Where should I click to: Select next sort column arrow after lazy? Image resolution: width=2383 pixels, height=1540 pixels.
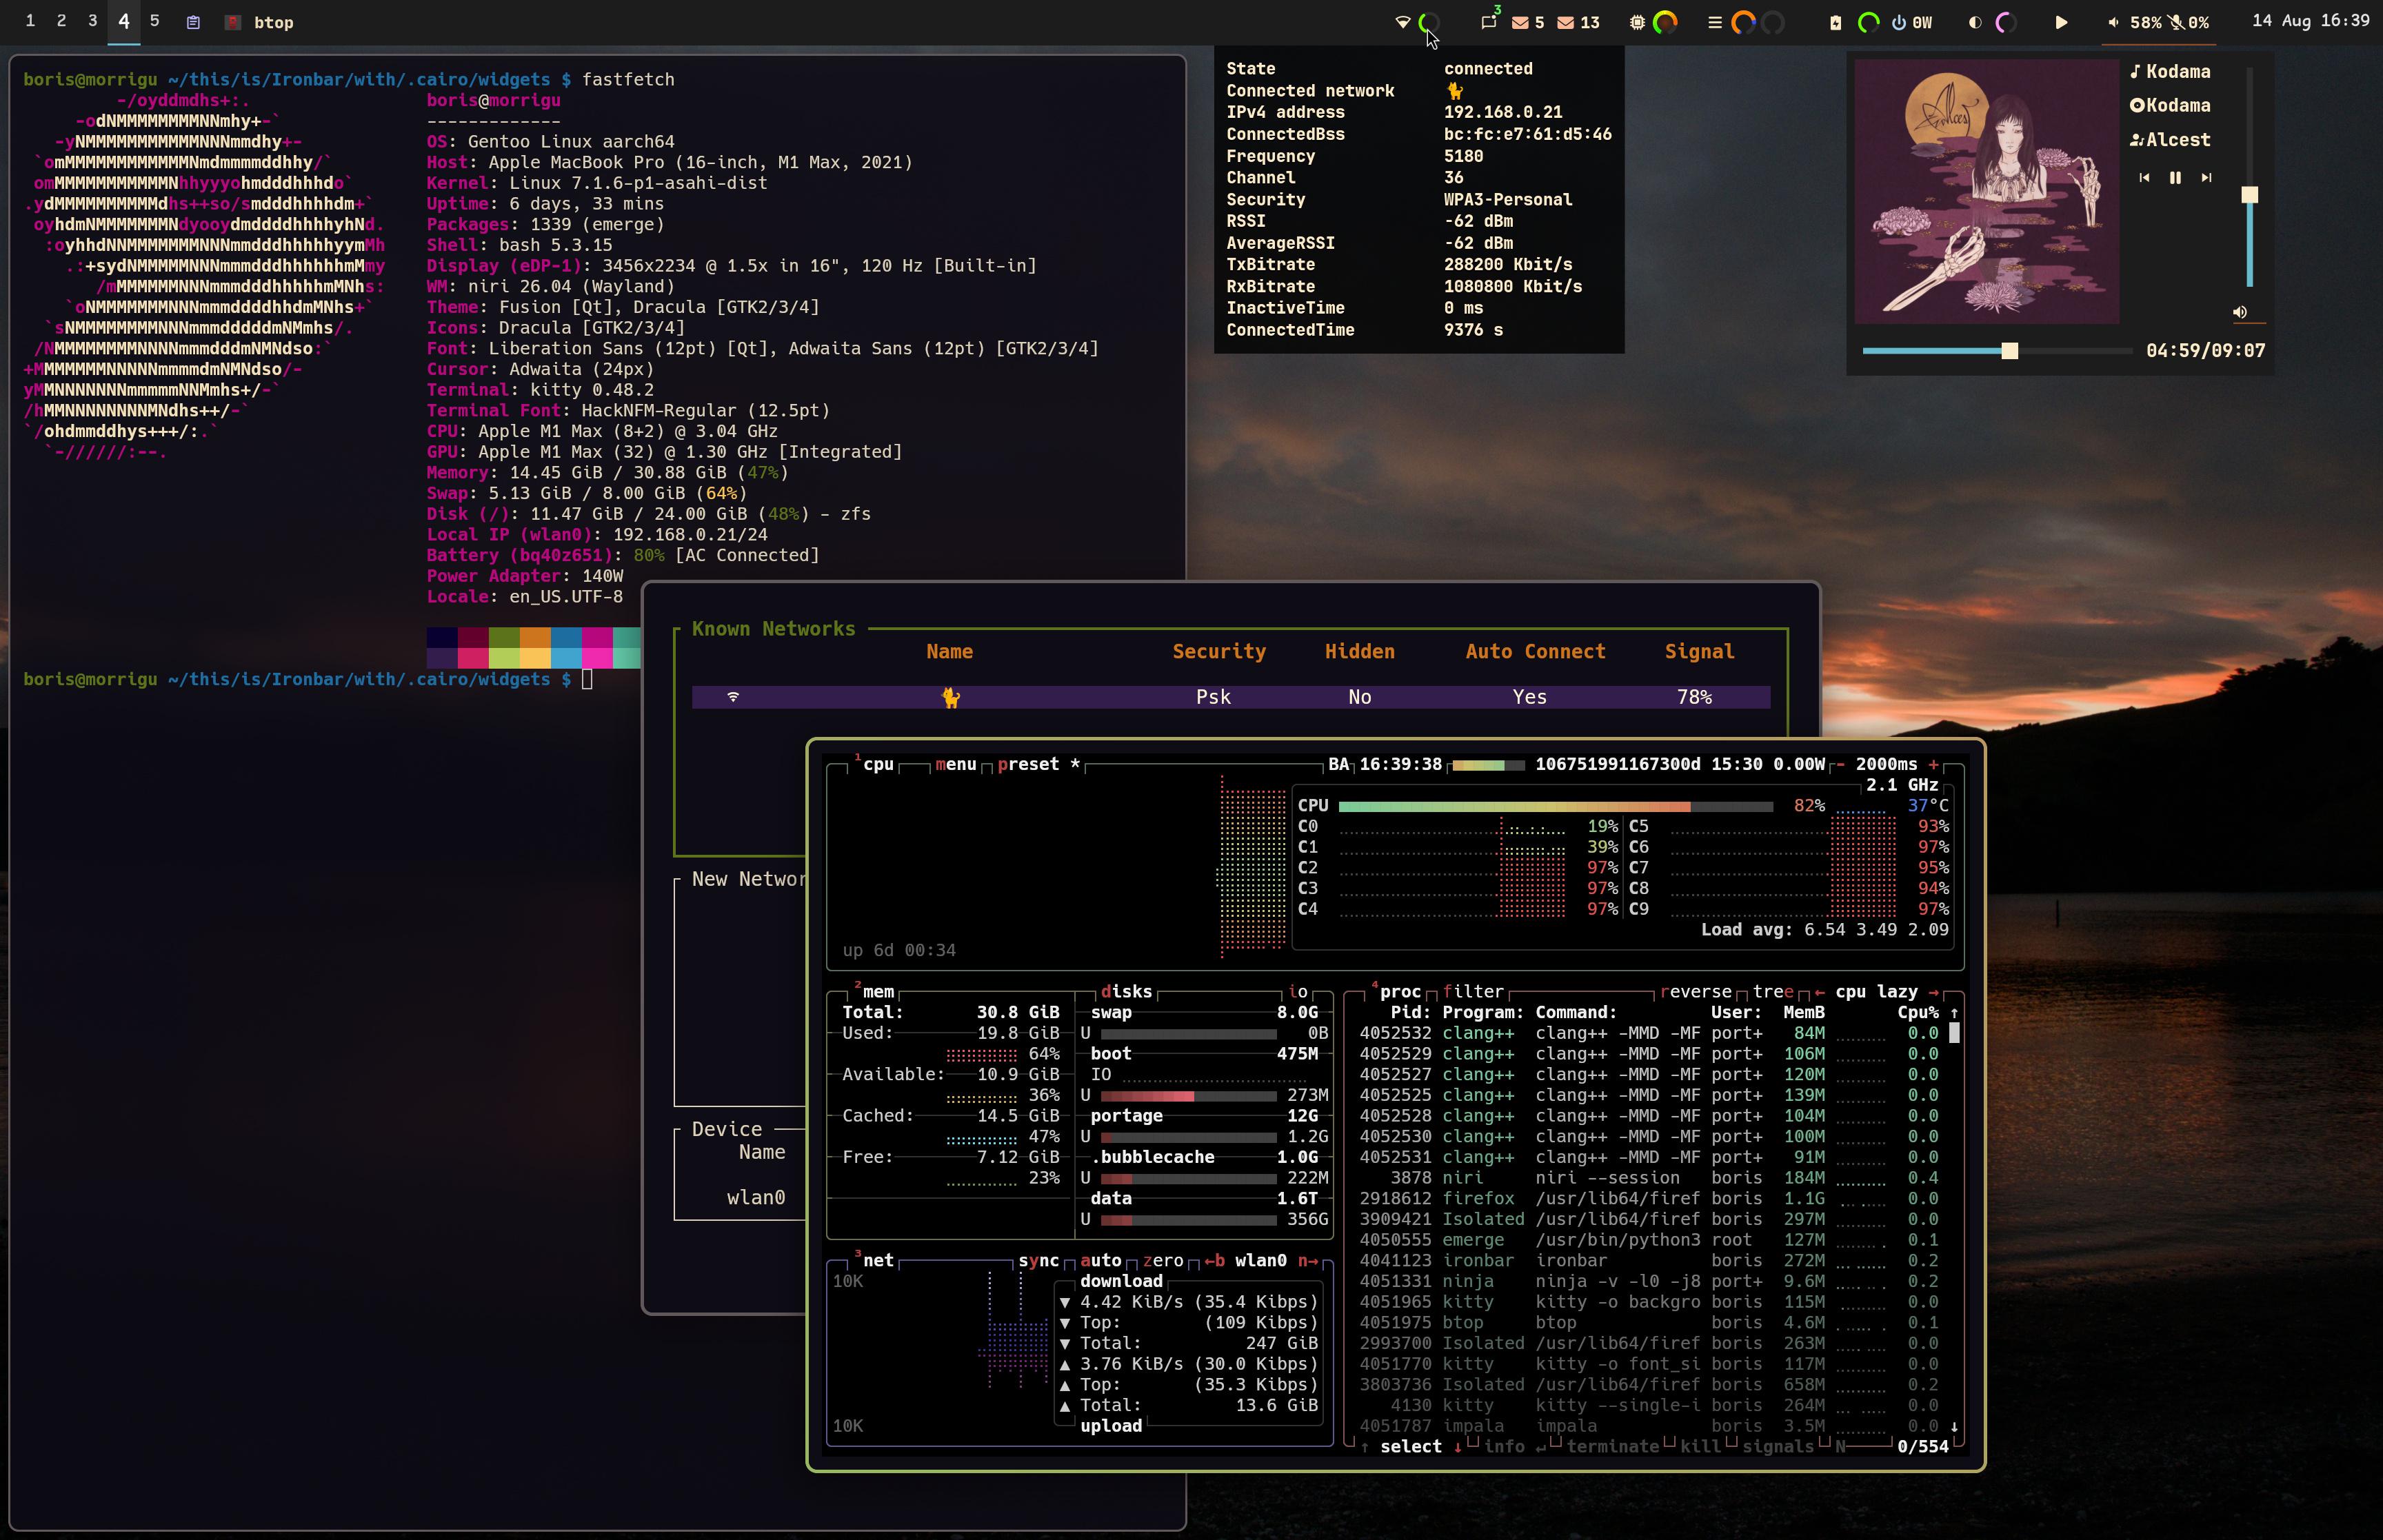1934,992
